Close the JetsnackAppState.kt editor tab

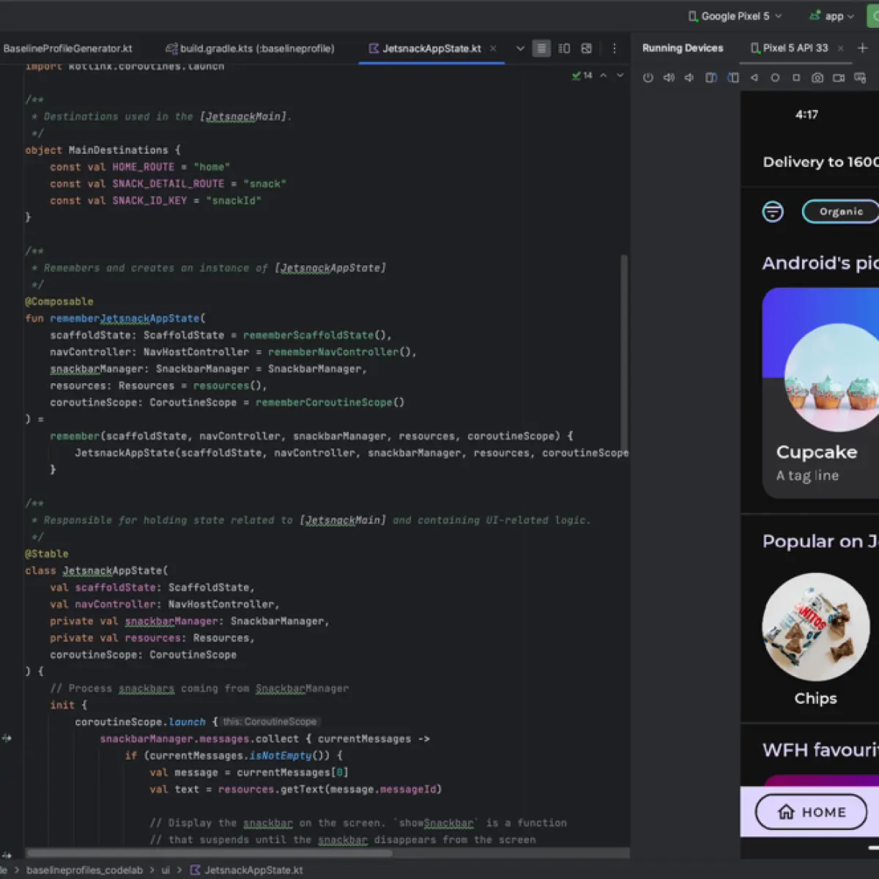pos(493,48)
